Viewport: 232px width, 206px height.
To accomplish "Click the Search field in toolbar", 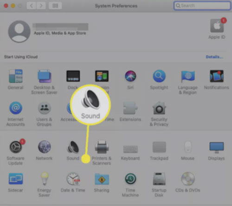I will (202, 6).
